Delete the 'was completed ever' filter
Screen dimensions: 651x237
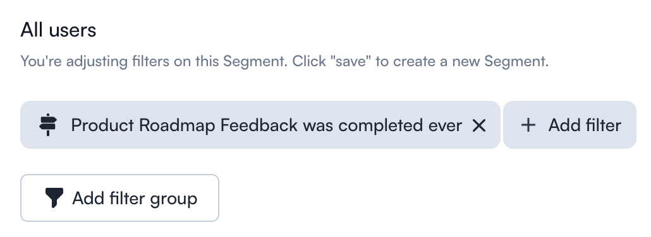pos(479,125)
